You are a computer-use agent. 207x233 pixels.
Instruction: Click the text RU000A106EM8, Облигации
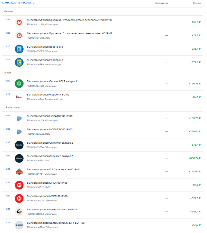pos(42,227)
